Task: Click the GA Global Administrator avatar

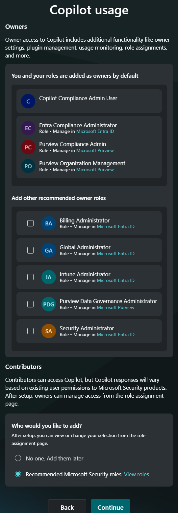Action: (49, 250)
